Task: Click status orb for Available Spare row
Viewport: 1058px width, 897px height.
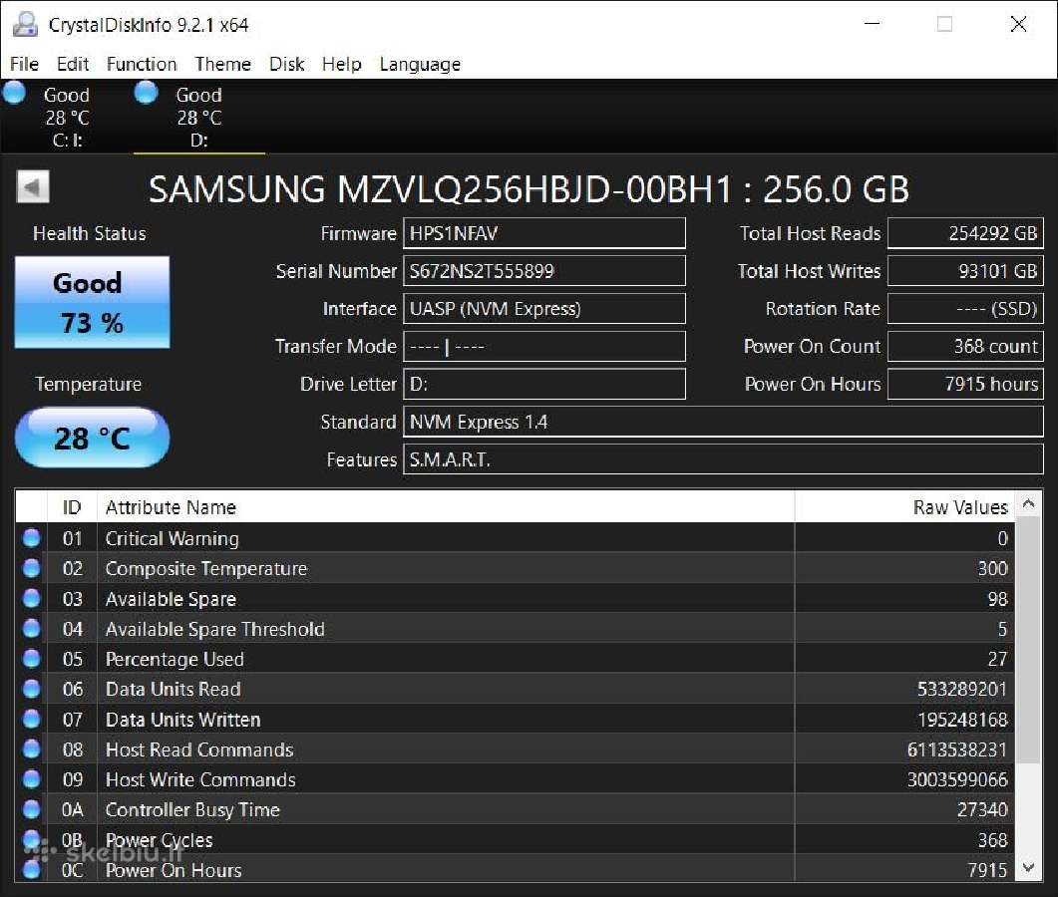Action: (31, 598)
